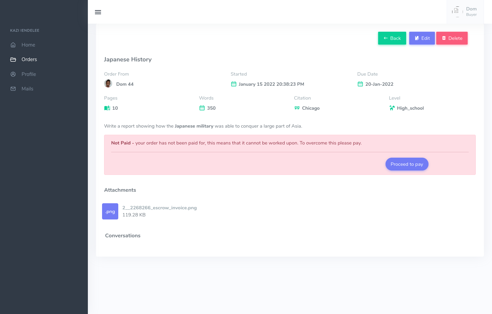
Task: Click the Back button
Action: click(x=392, y=38)
